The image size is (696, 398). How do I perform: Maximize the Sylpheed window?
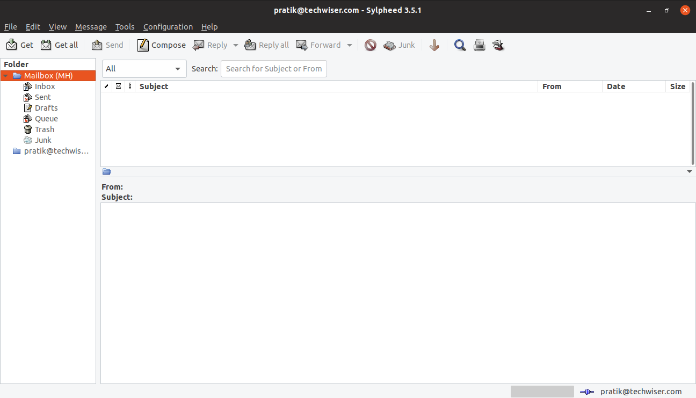coord(667,10)
